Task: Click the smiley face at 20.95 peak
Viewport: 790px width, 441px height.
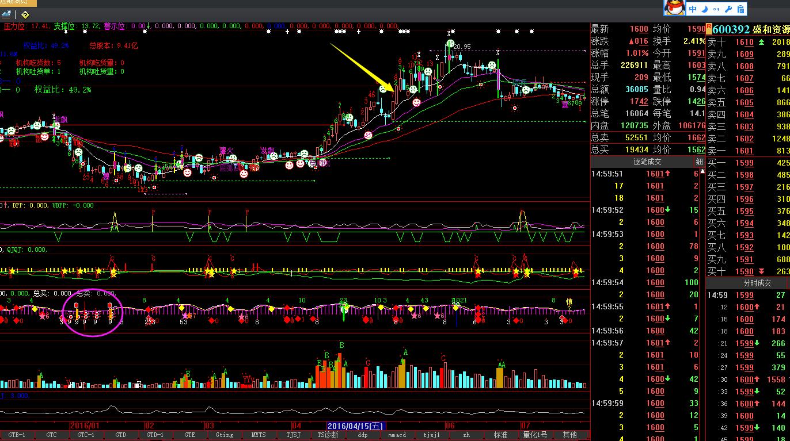Action: (450, 44)
